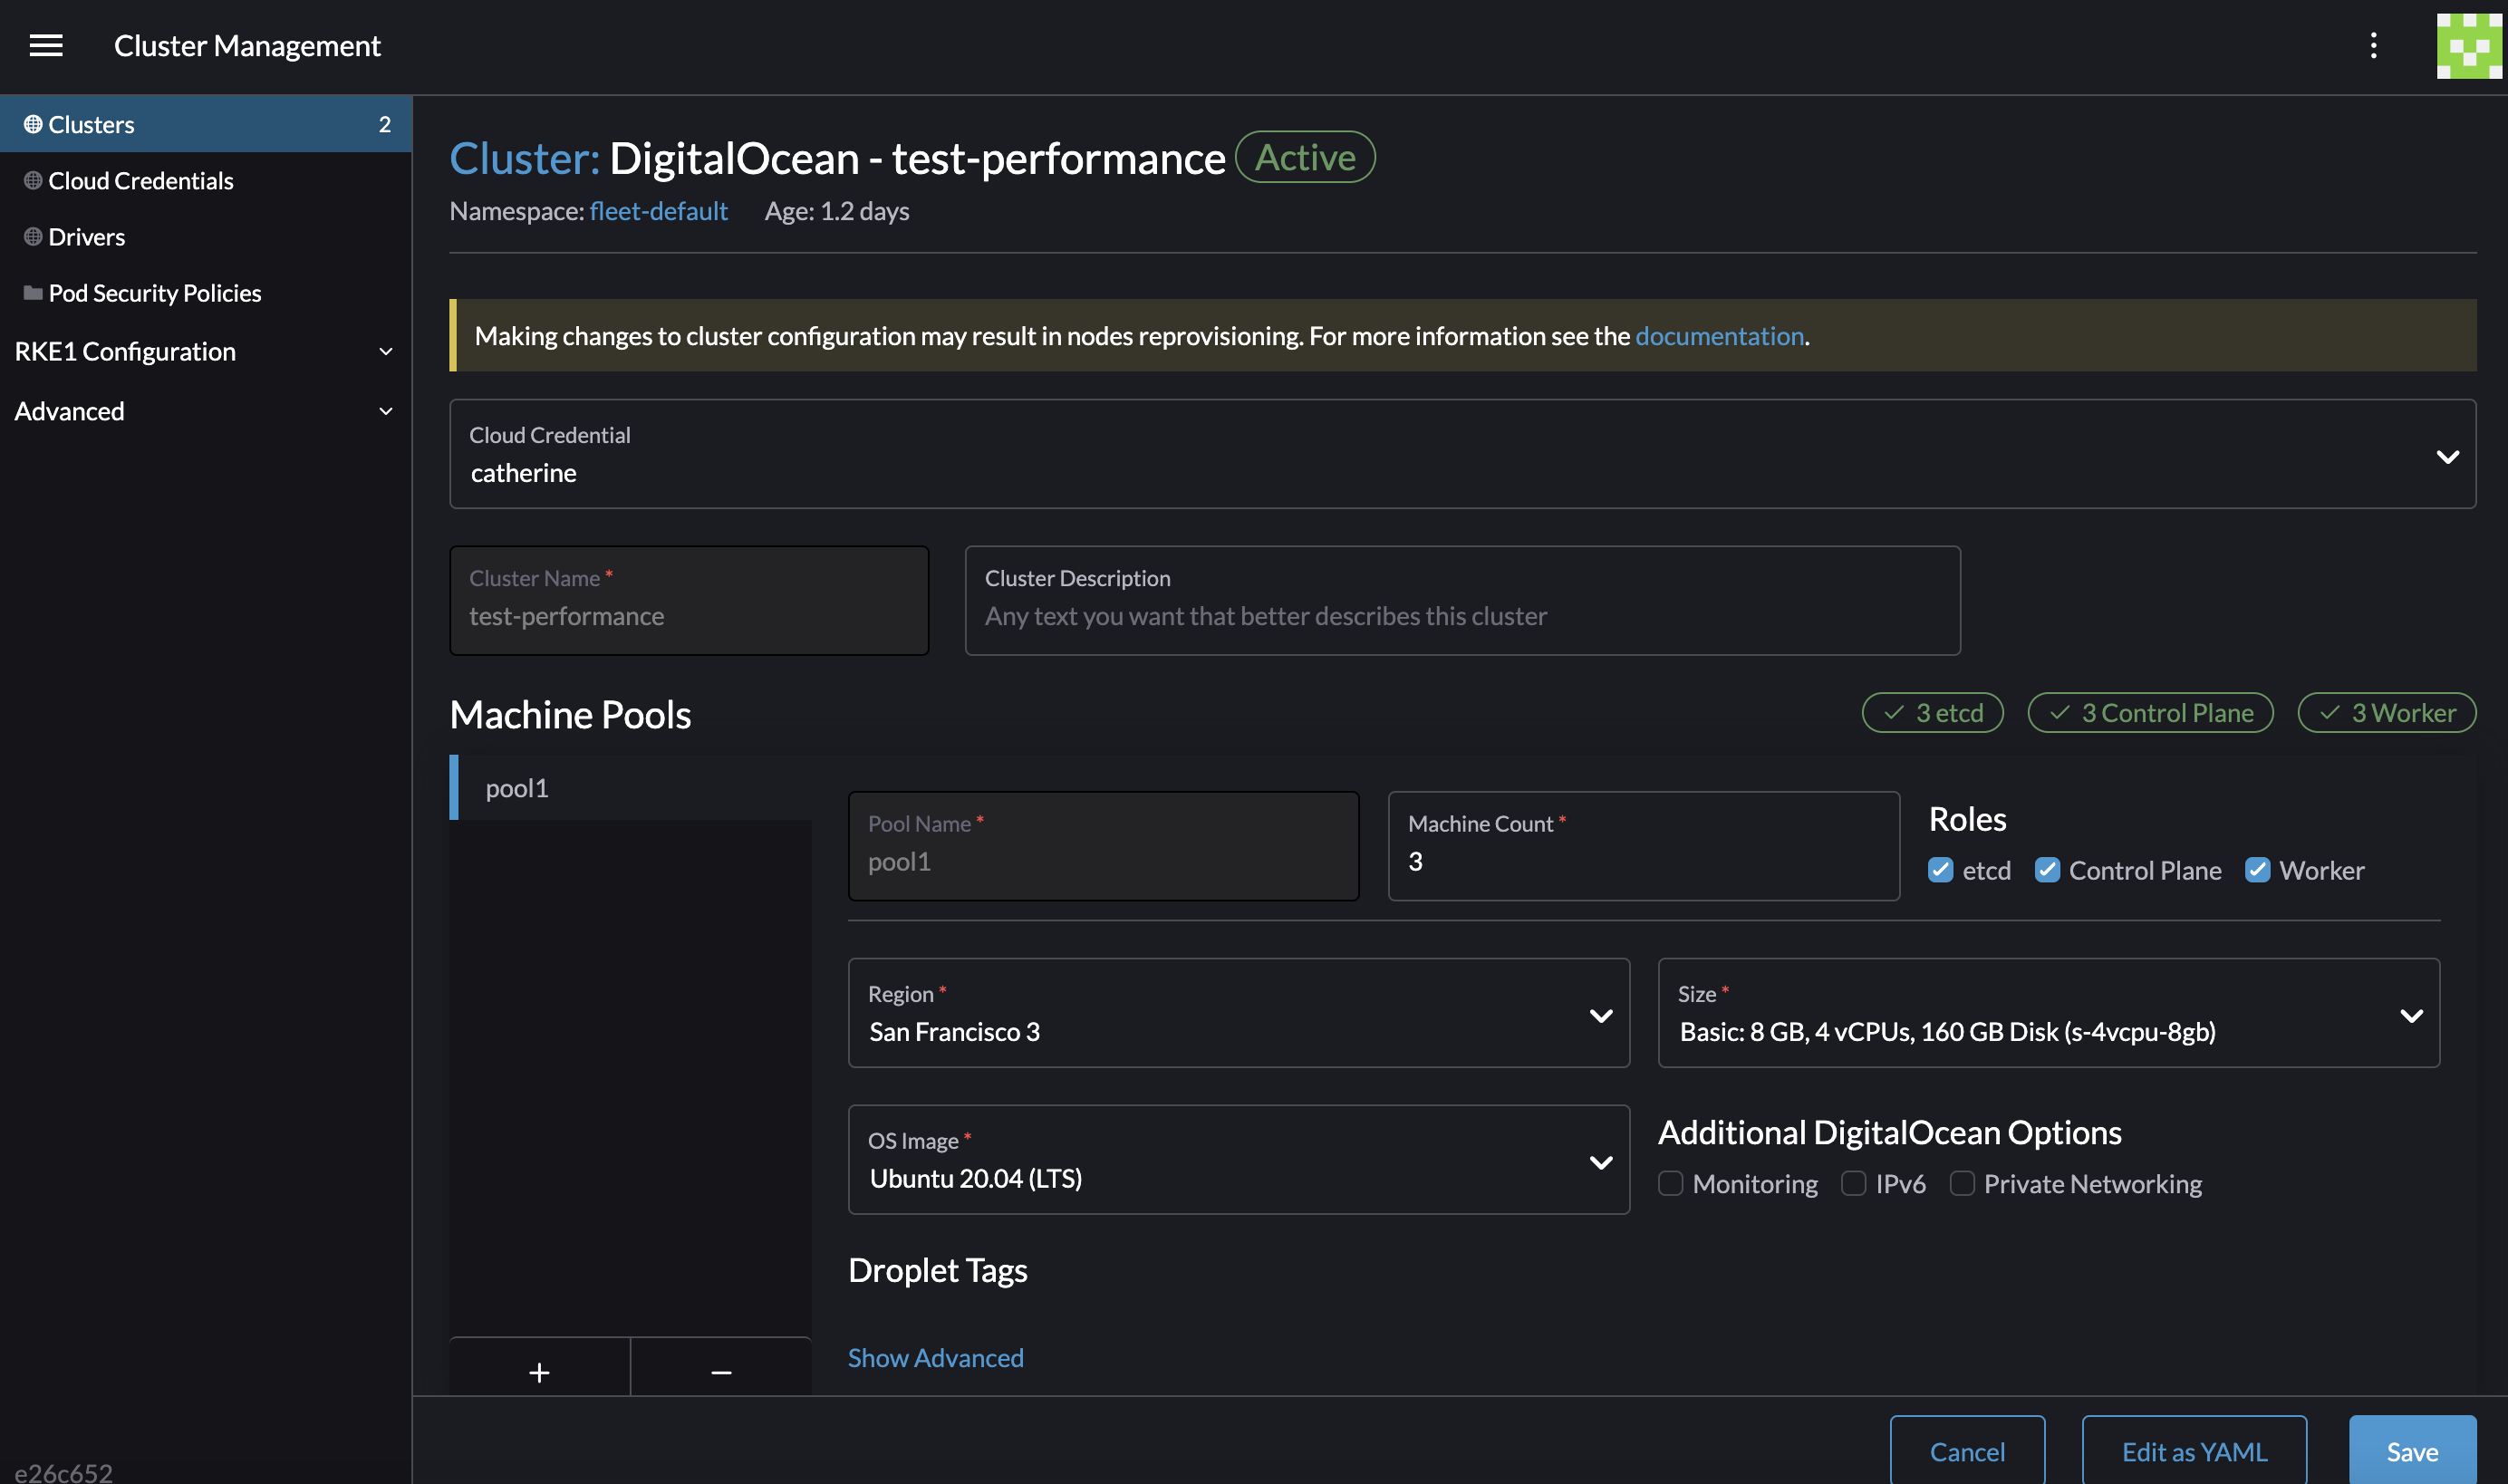
Task: Click the vertical three-dot options menu
Action: click(2373, 45)
